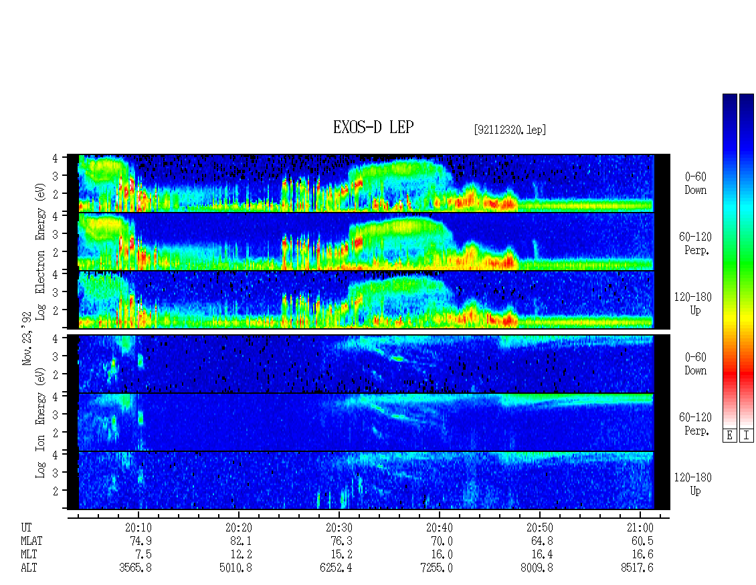
Task: Click the MLAT value 70.0
Action: pos(442,541)
